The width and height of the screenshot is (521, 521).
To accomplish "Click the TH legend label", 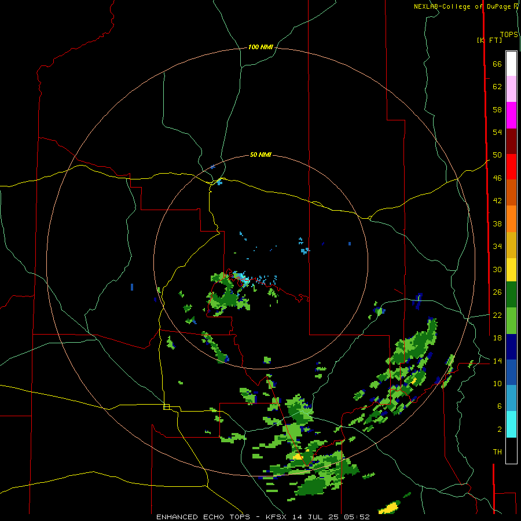I will (x=497, y=452).
